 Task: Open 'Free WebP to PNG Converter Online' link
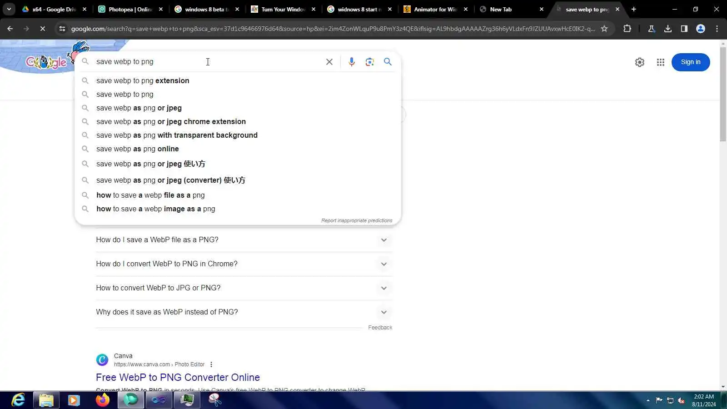(178, 377)
